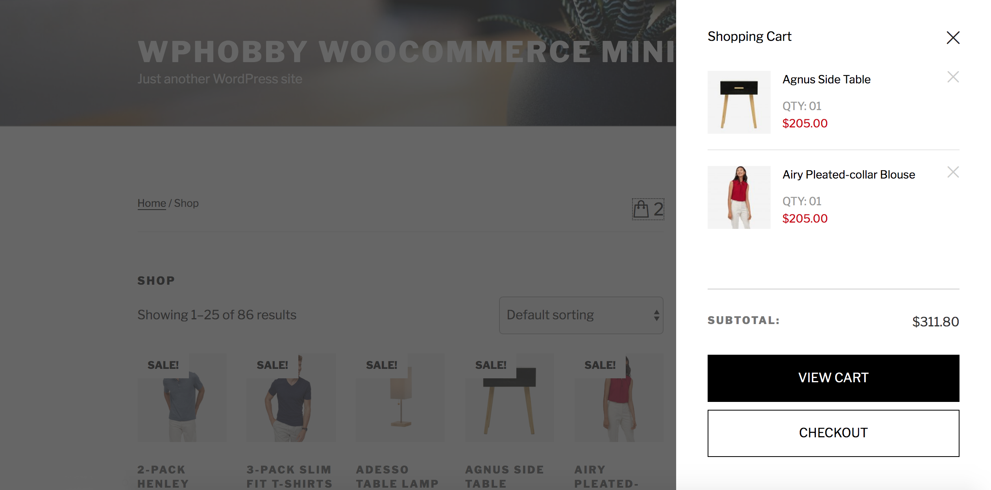Open the Adesso Table Lamp product image
This screenshot has height=490, width=991.
400,398
